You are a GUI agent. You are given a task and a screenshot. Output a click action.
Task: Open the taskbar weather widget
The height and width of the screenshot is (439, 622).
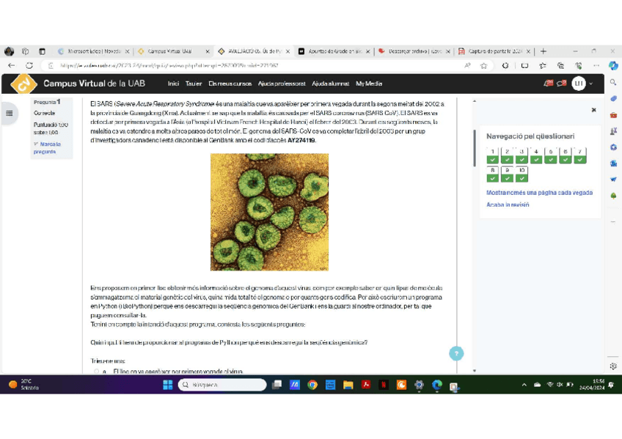23,384
